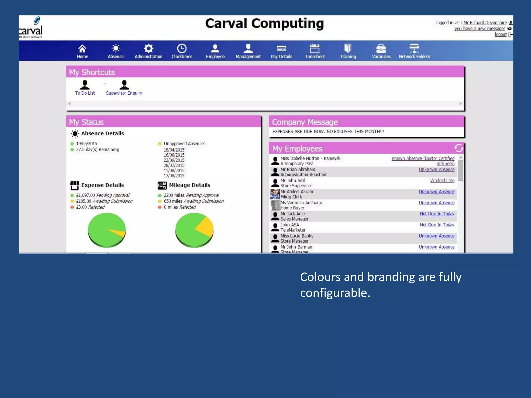Click the user profile icon beside Richard Devonshire
This screenshot has width=531, height=398.
point(511,23)
